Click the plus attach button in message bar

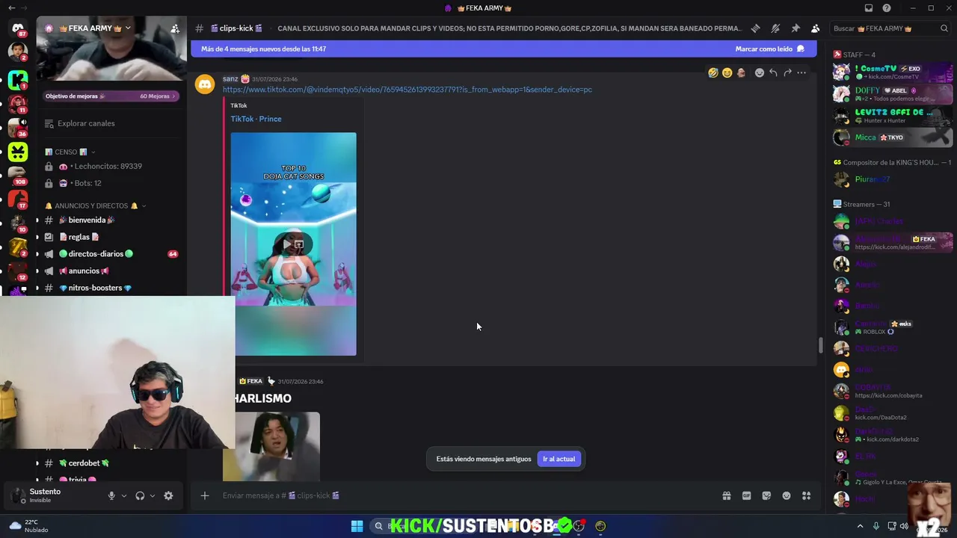click(x=205, y=495)
